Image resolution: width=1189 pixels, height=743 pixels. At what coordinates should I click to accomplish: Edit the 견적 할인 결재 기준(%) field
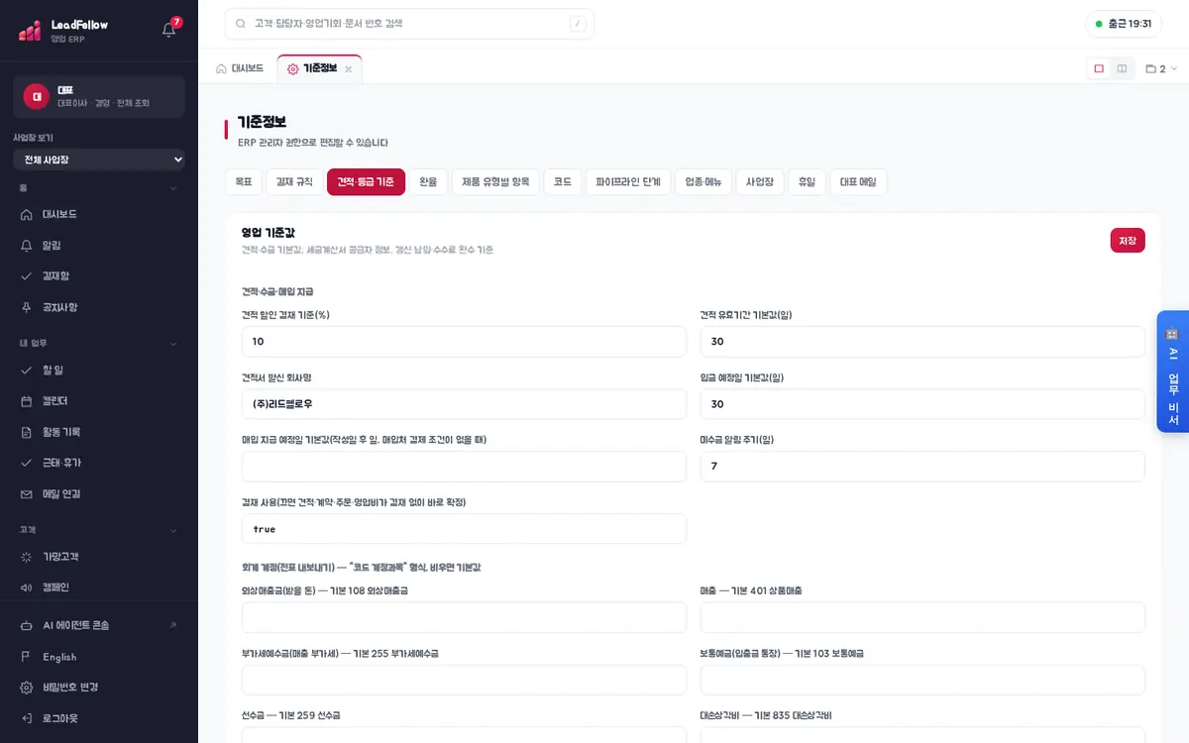[x=464, y=342]
